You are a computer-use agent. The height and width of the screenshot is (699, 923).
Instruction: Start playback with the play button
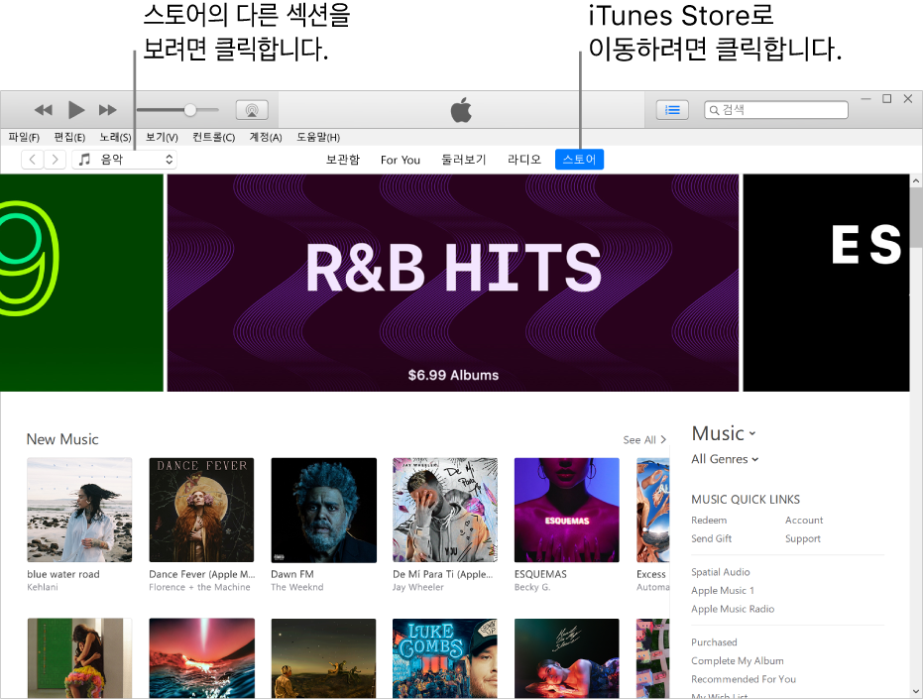point(76,109)
